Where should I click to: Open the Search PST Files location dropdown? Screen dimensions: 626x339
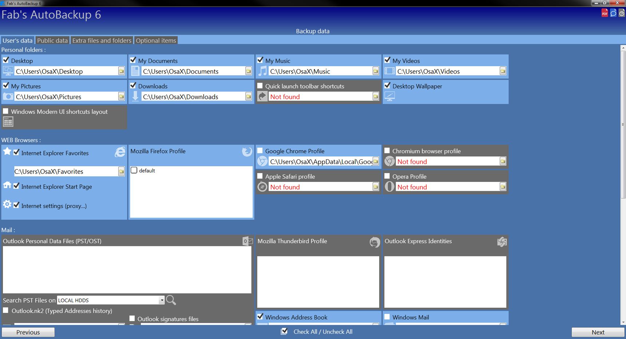(162, 300)
